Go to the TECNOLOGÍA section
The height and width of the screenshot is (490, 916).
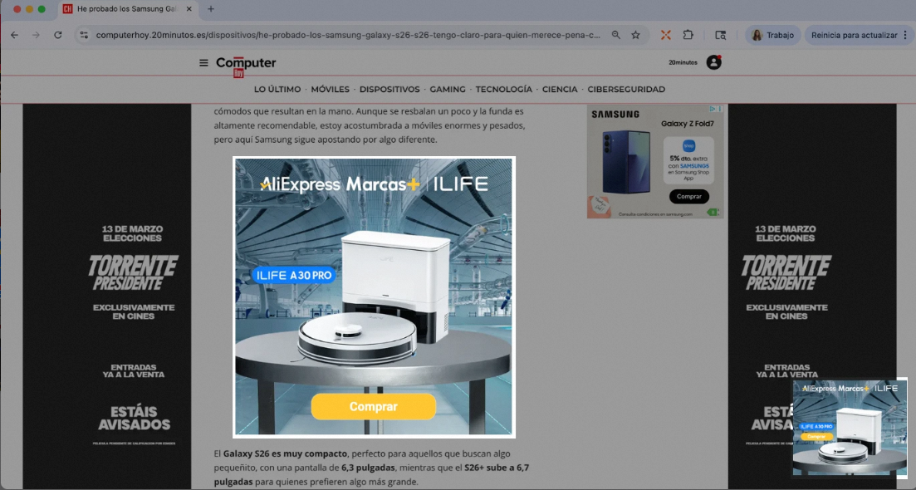point(503,90)
